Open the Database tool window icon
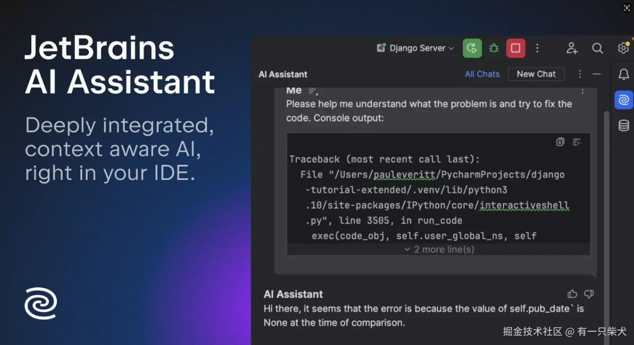The height and width of the screenshot is (345, 634). coord(624,125)
